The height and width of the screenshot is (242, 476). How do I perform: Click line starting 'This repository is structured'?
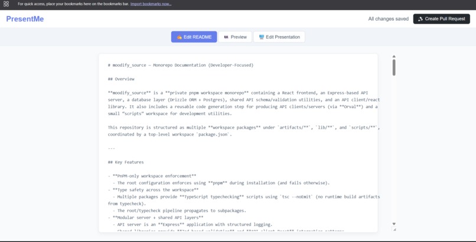[244, 127]
